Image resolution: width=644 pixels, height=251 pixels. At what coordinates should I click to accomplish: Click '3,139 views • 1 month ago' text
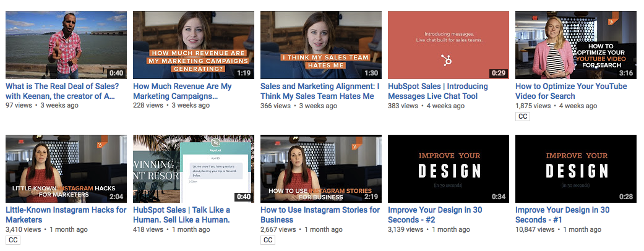click(429, 229)
